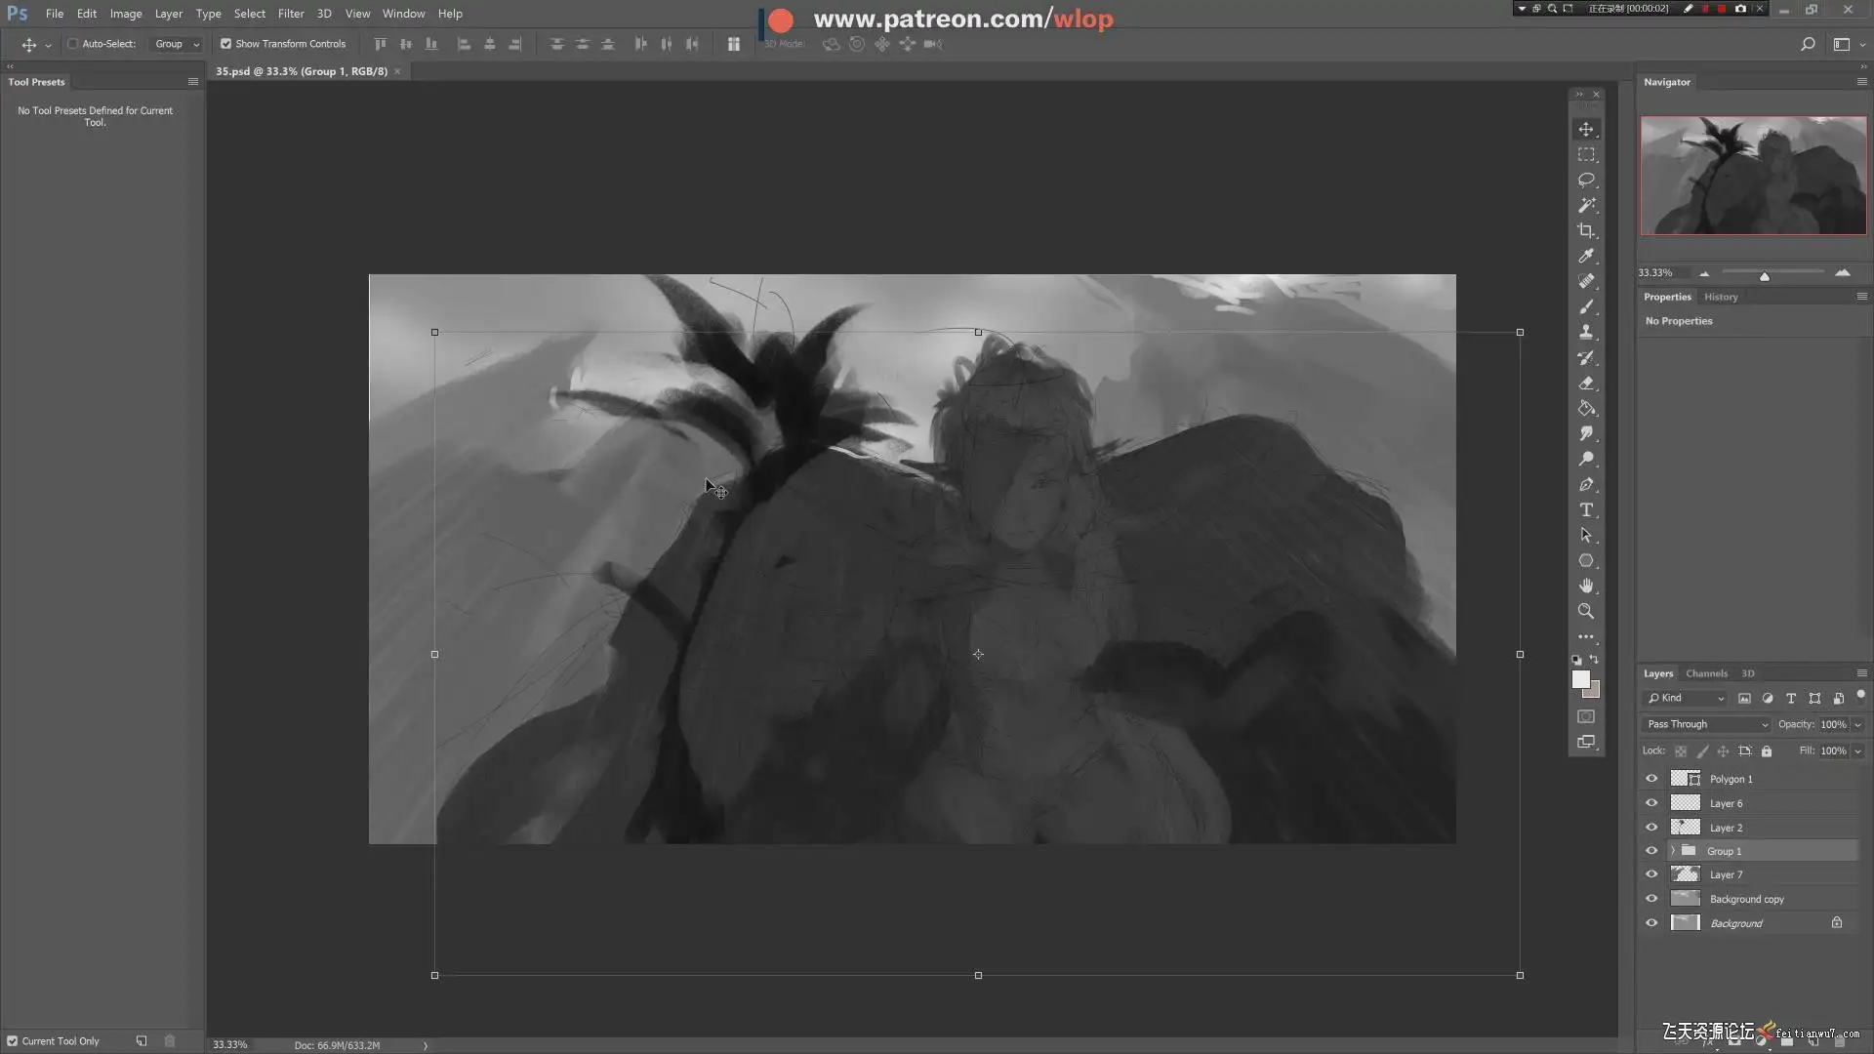Switch to the History tab
This screenshot has width=1874, height=1054.
(1721, 297)
